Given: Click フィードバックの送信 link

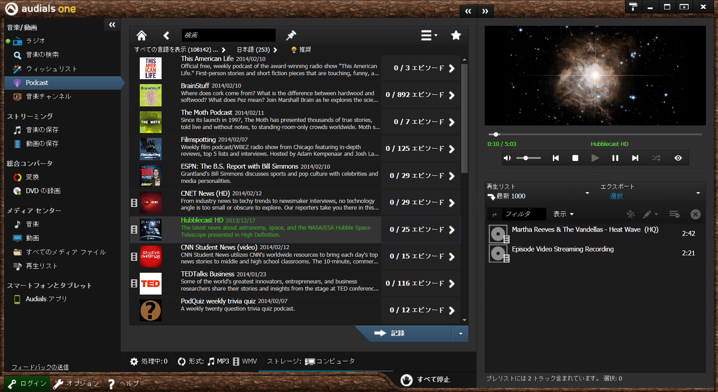Looking at the screenshot, I should (40, 367).
